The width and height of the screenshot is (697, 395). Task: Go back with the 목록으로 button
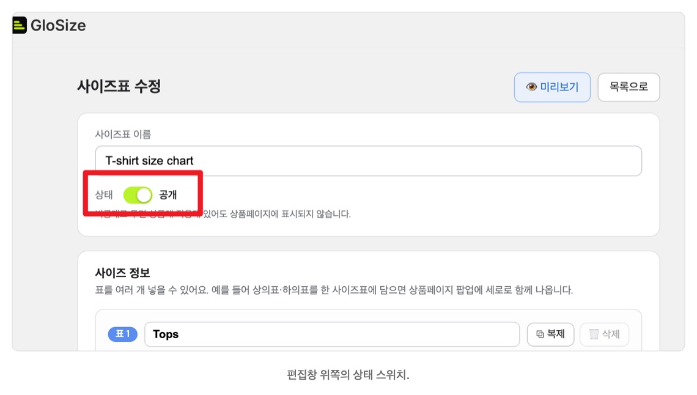tap(629, 87)
